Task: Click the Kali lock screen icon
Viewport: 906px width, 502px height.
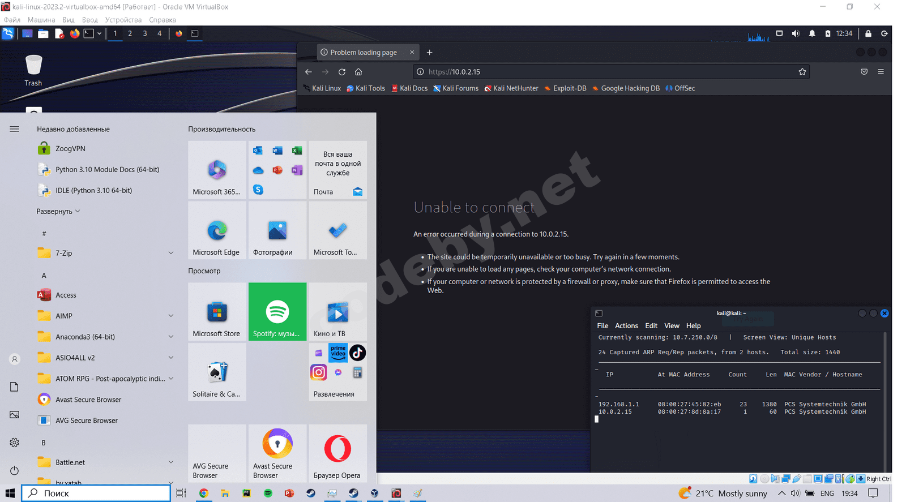Action: [868, 33]
